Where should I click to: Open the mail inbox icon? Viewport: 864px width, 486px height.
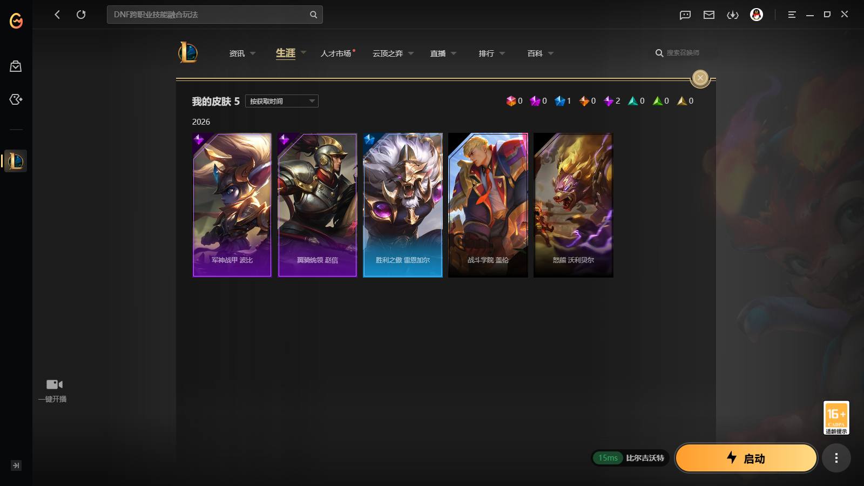click(709, 15)
